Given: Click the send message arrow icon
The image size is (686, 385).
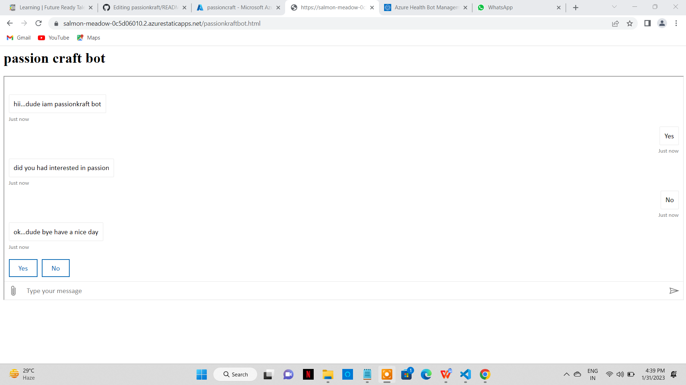Looking at the screenshot, I should click(x=674, y=291).
